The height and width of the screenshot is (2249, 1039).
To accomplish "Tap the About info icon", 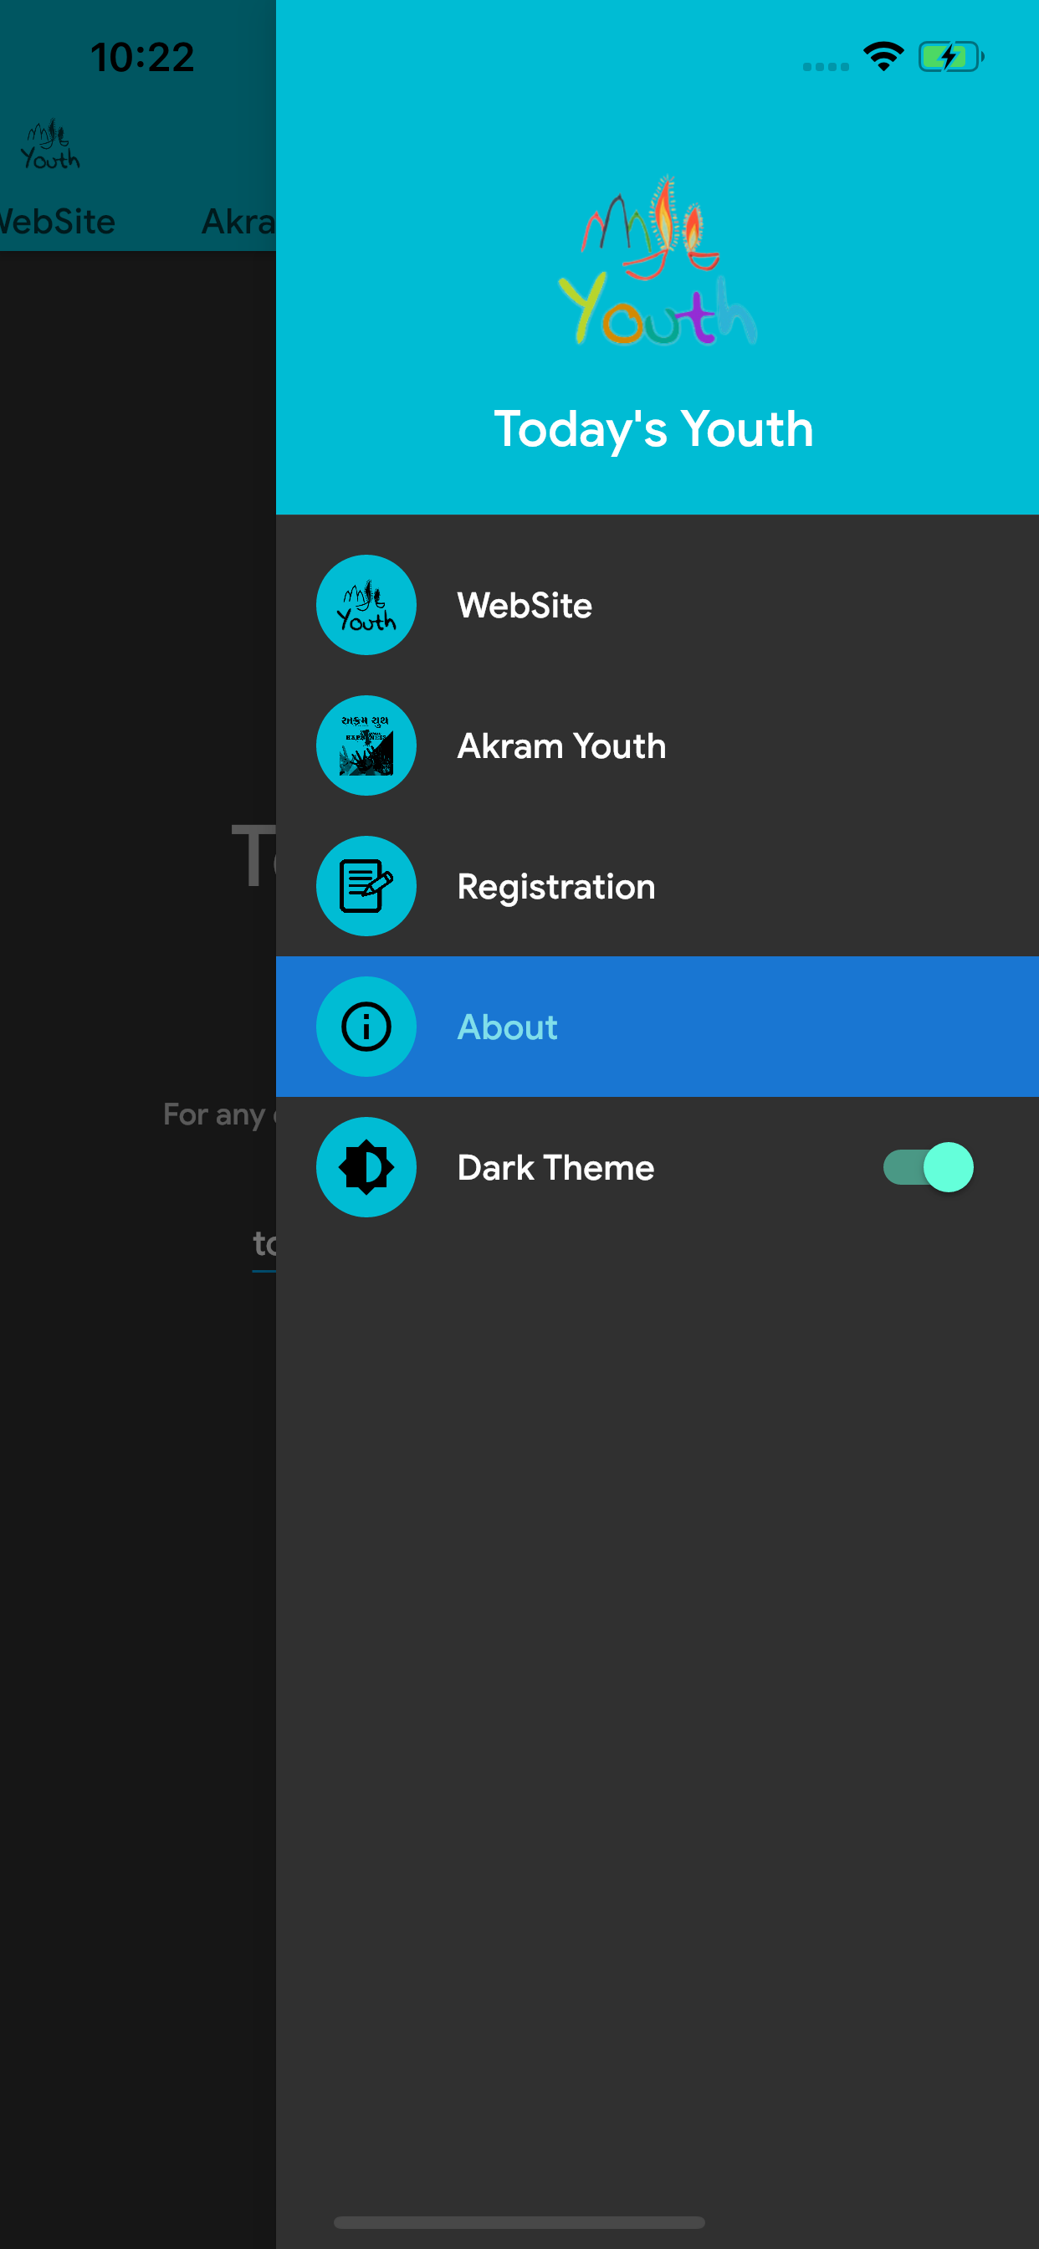I will (x=366, y=1027).
